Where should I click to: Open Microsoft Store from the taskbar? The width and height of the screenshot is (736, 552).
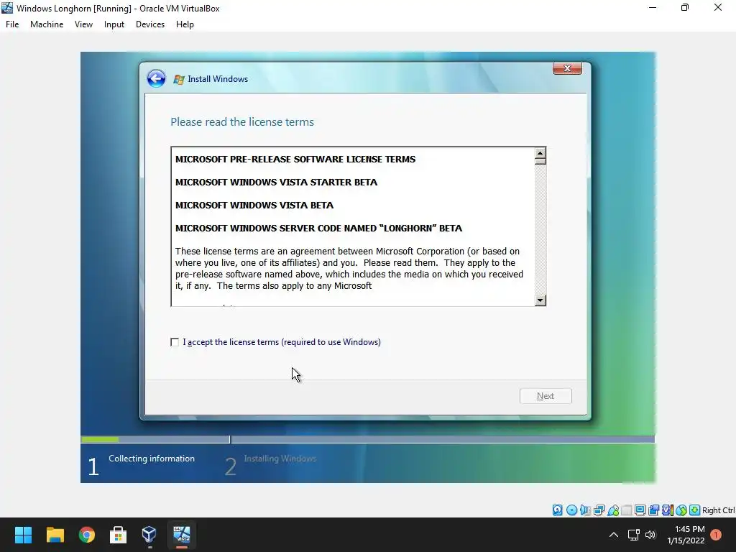(x=118, y=535)
